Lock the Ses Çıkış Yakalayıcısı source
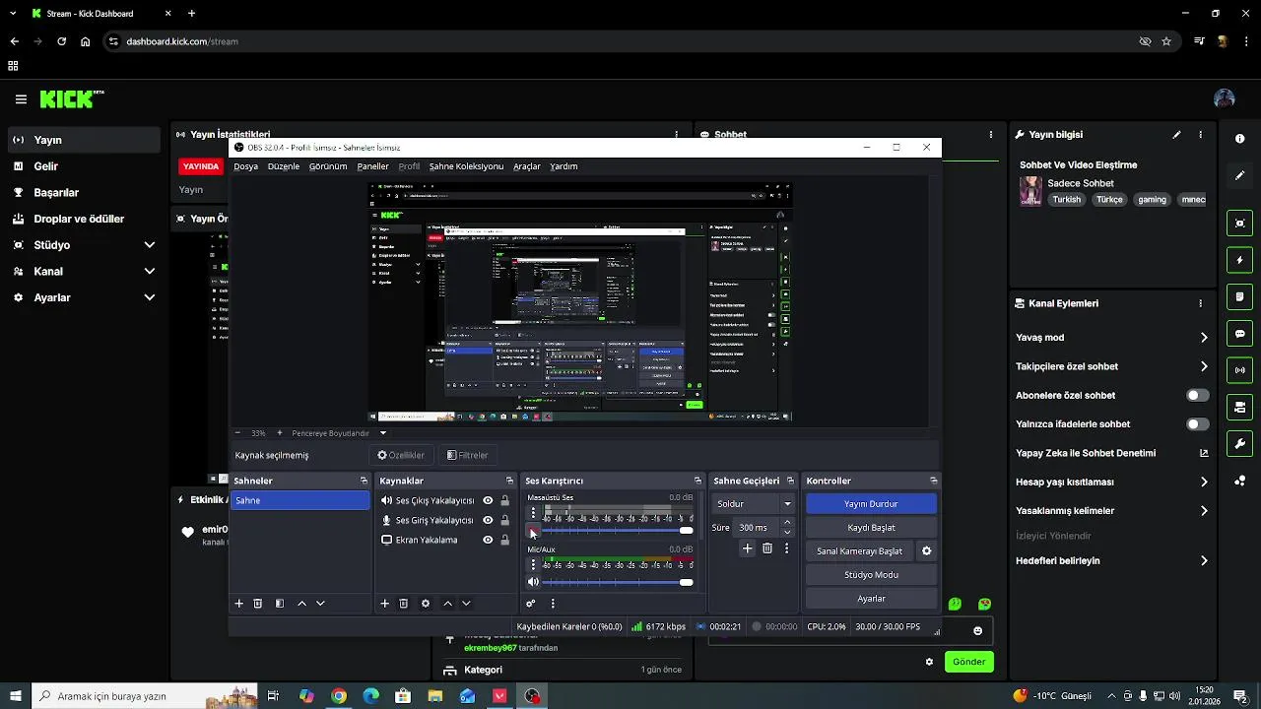The height and width of the screenshot is (709, 1261). [x=504, y=500]
